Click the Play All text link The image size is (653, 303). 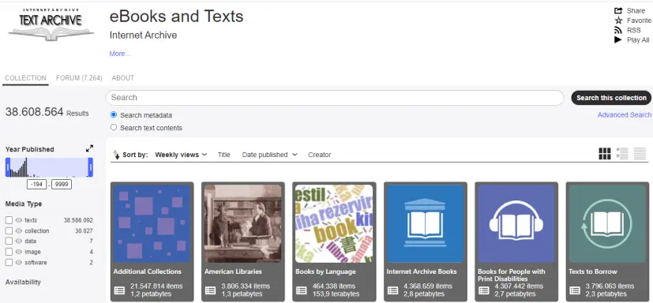coord(638,40)
